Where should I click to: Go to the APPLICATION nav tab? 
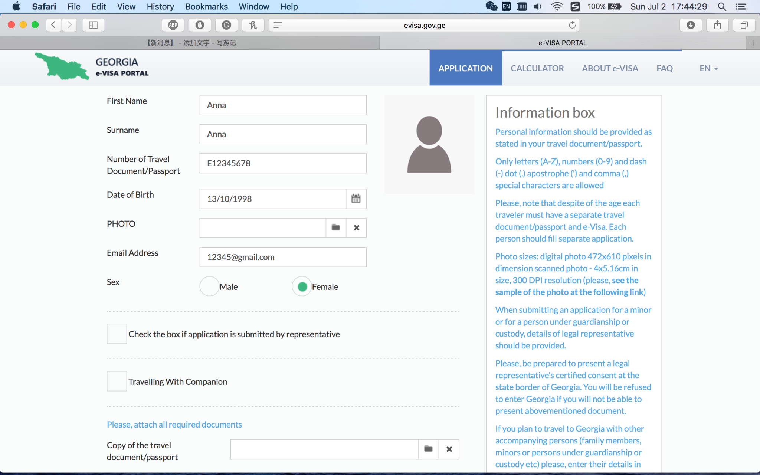coord(466,68)
